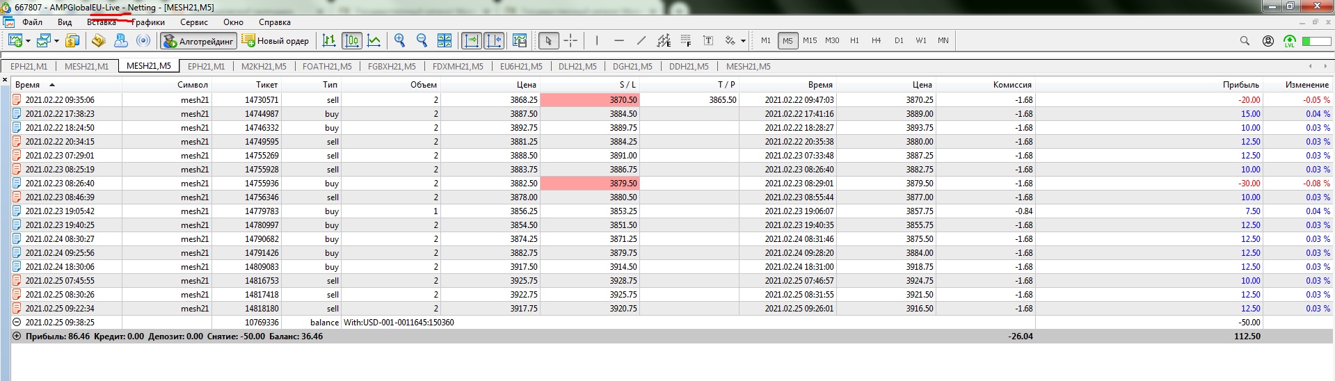Draw a vertical line tool

(x=597, y=41)
